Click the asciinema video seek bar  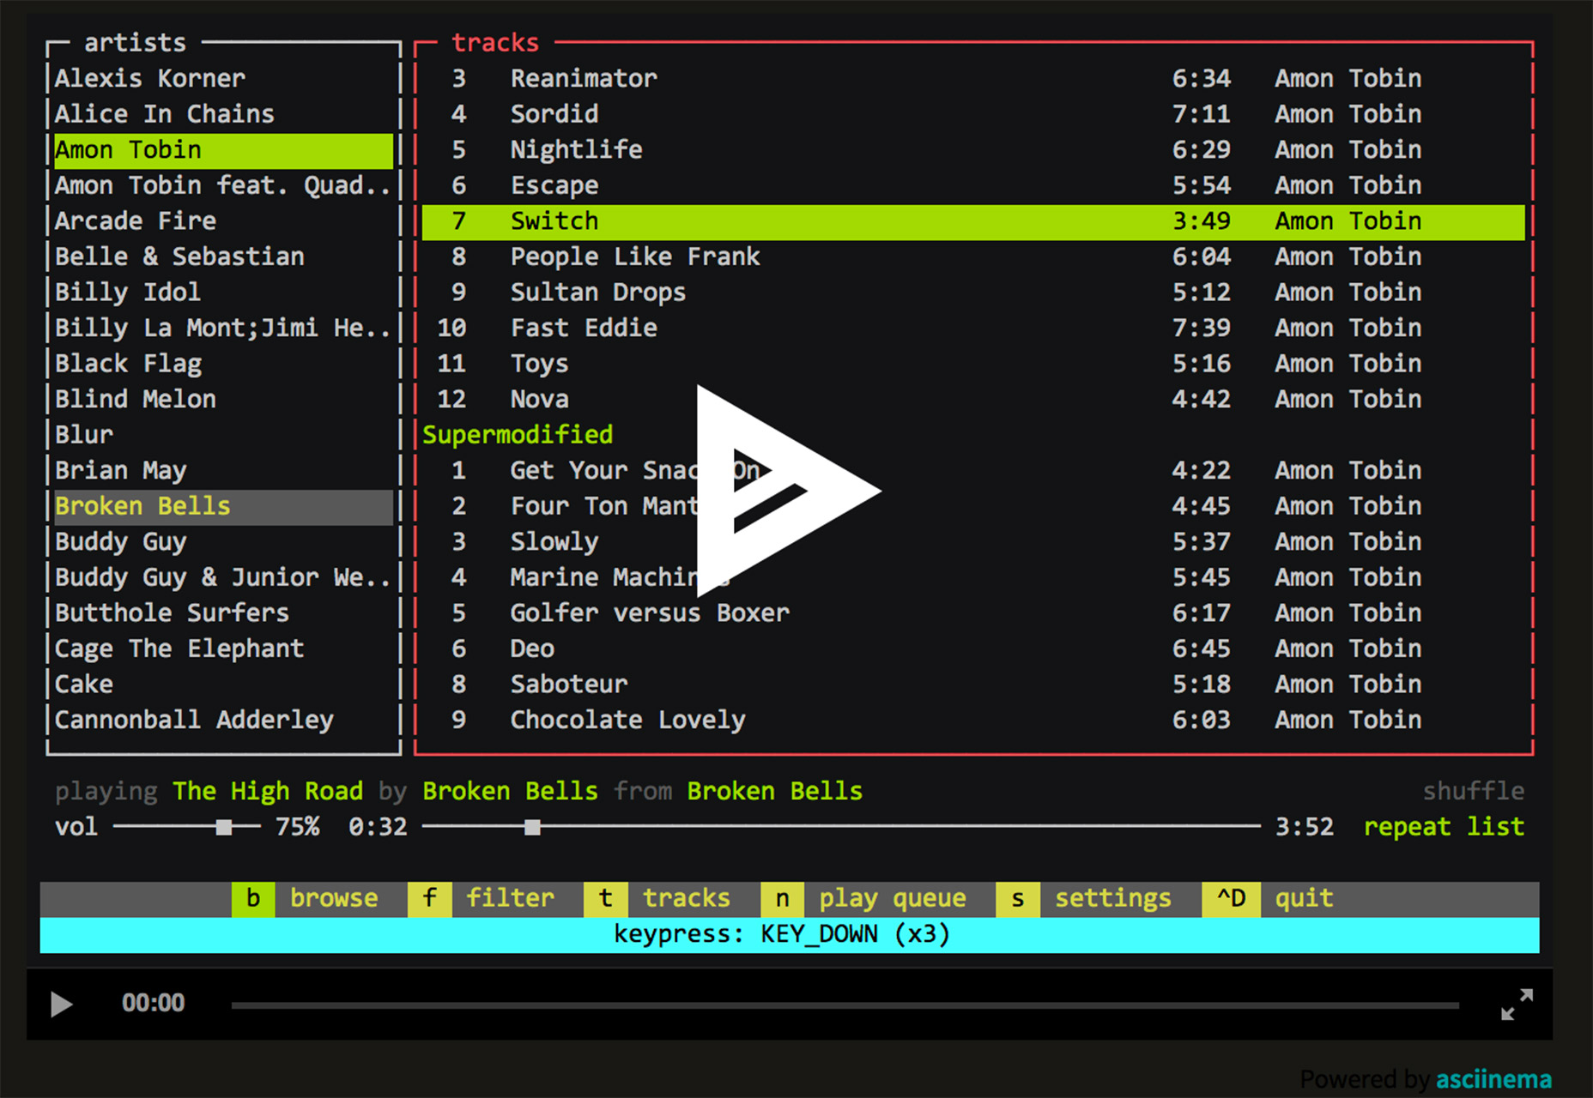[x=845, y=1004]
